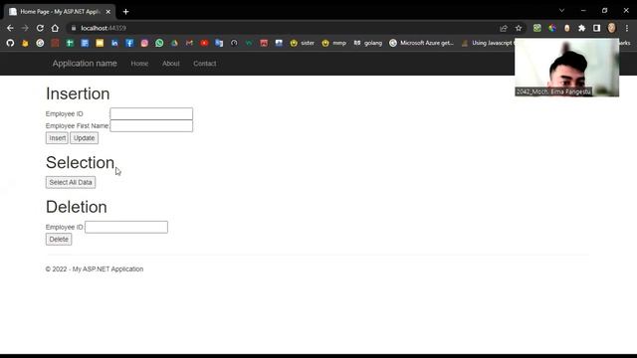Screen dimensions: 637x358
Task: Close the Home Page tab
Action: coord(108,12)
